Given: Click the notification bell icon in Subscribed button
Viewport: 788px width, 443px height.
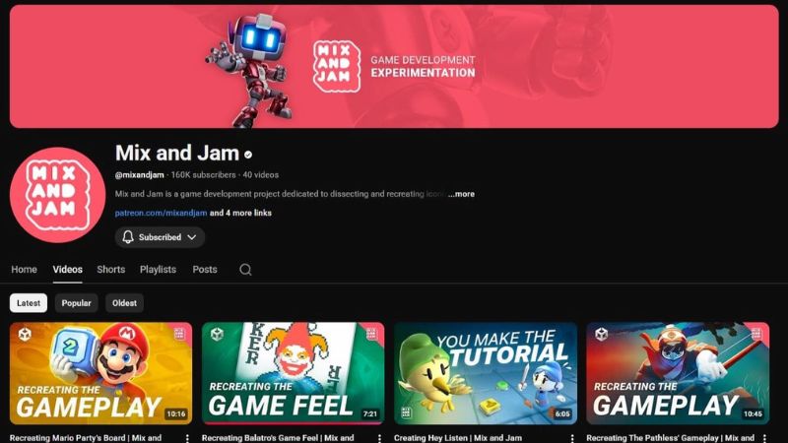Looking at the screenshot, I should pyautogui.click(x=128, y=237).
